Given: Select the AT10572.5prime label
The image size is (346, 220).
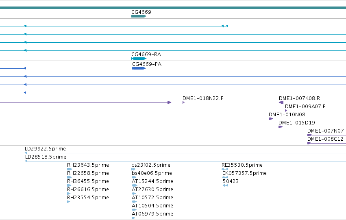Looking at the screenshot, I should pyautogui.click(x=152, y=198).
